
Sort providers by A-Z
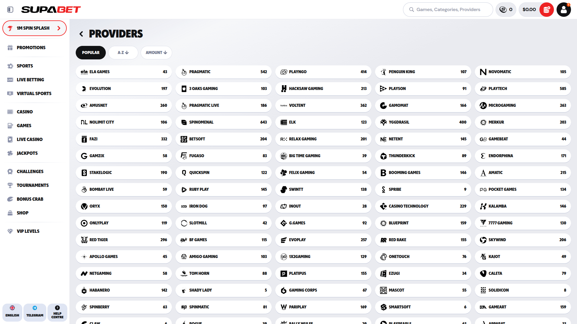[123, 53]
